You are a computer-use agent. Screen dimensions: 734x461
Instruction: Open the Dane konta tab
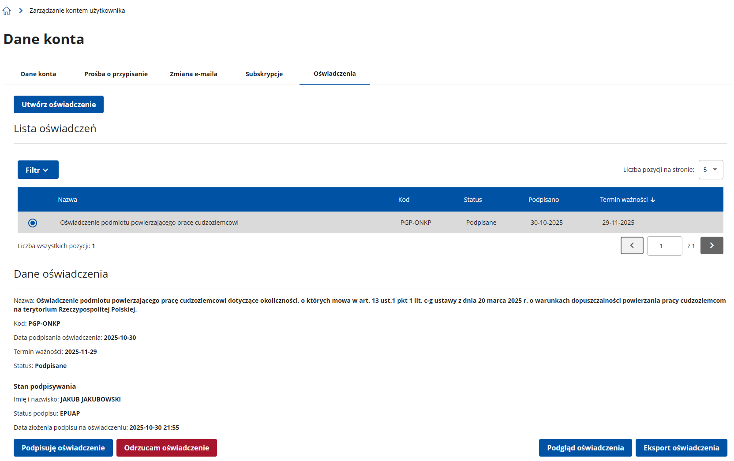pos(38,74)
